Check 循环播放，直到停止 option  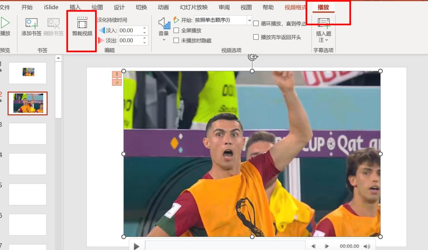pyautogui.click(x=256, y=23)
